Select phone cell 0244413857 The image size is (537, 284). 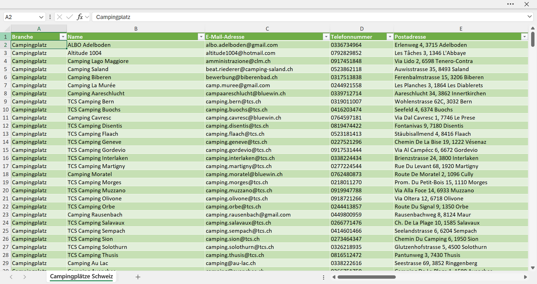point(362,207)
